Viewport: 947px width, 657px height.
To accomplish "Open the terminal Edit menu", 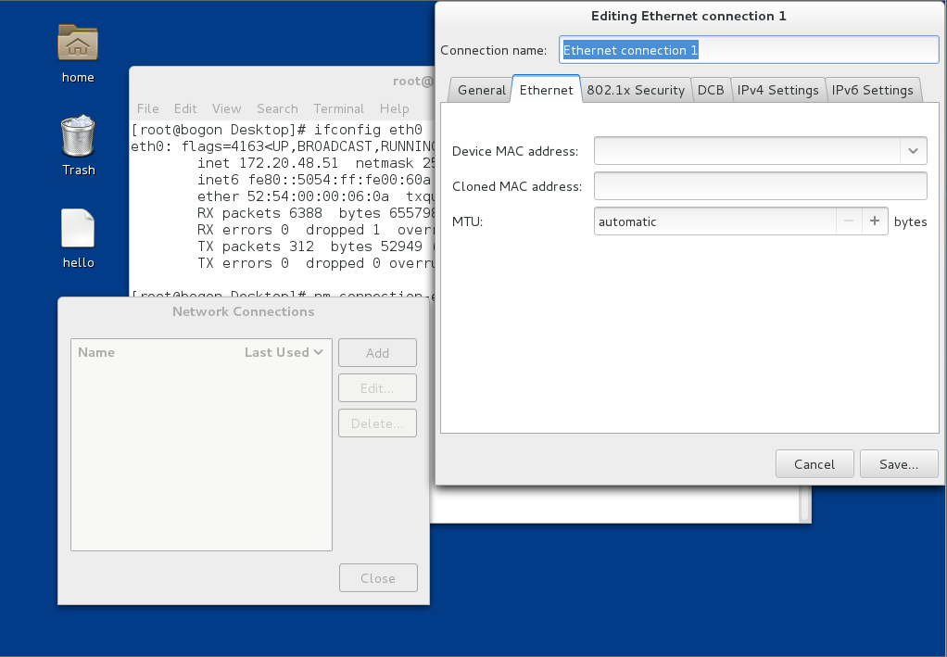I will (185, 108).
